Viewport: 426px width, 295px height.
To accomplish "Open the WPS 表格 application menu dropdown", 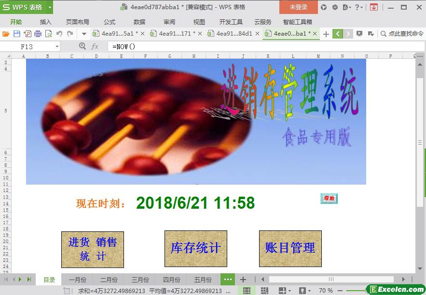I will click(x=50, y=7).
